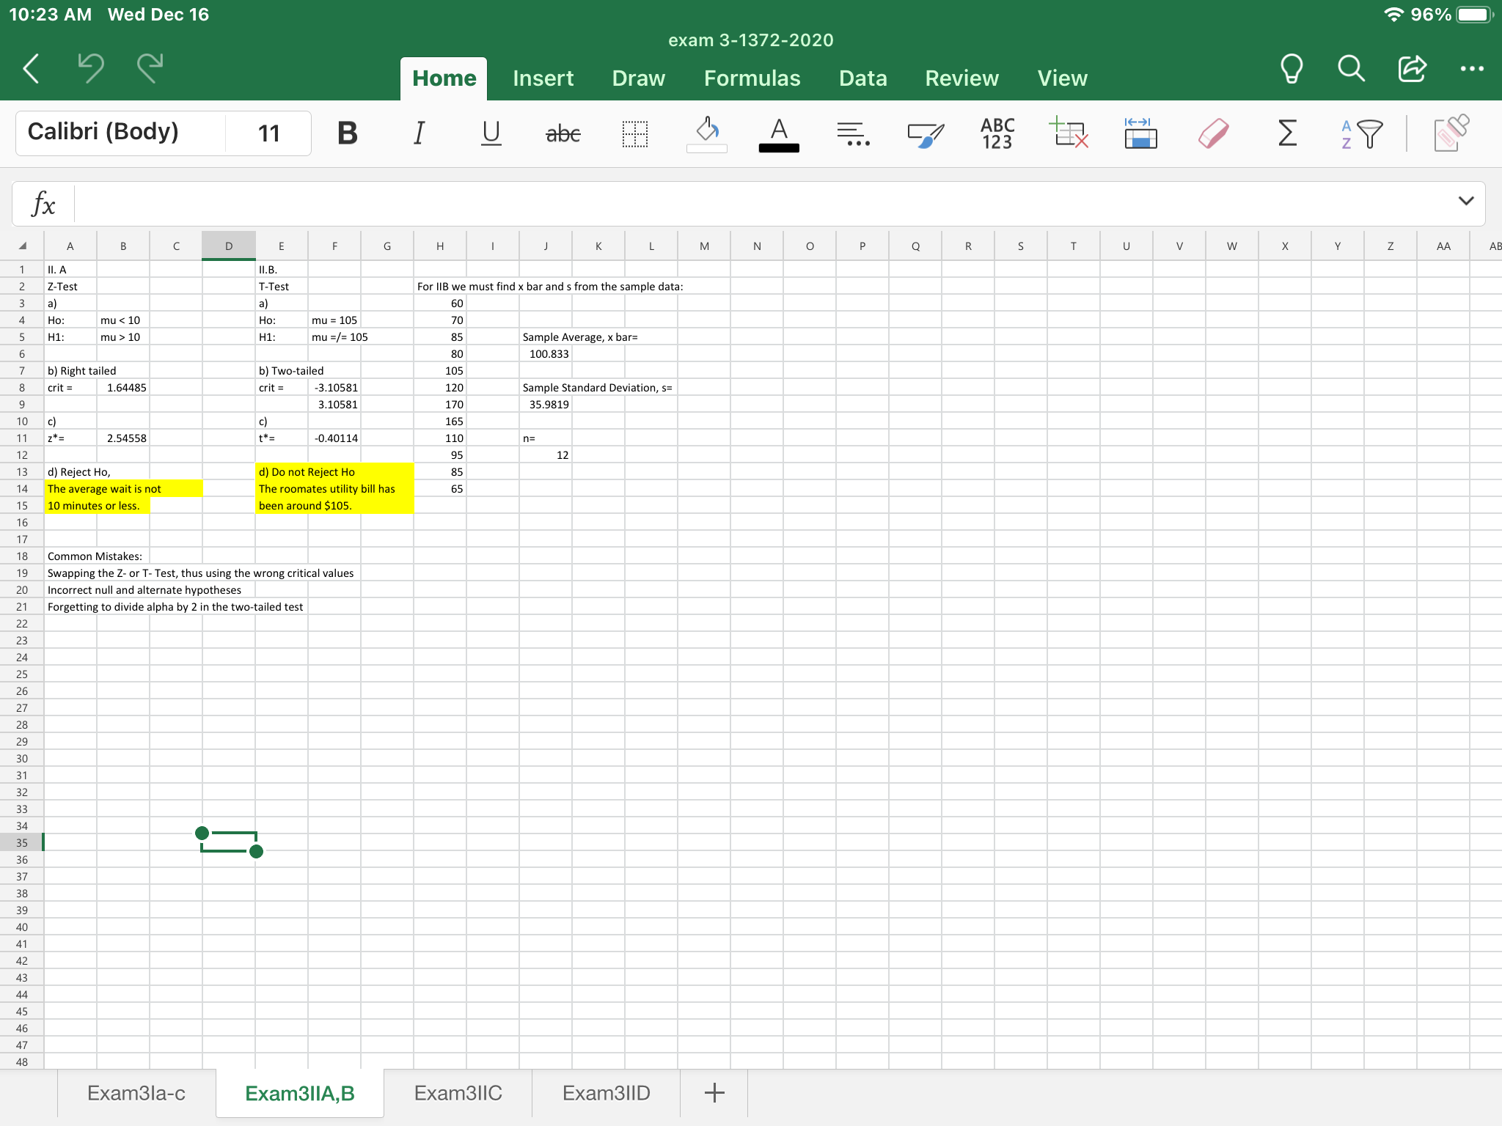Open the Exam3IIC sheet tab
The image size is (1502, 1126).
click(x=458, y=1093)
